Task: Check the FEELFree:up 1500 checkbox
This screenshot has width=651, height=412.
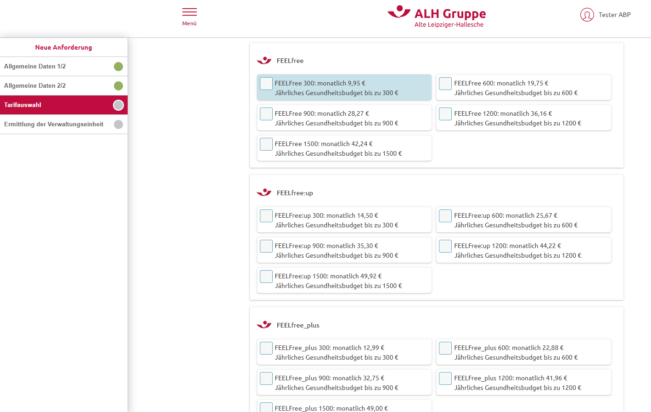Action: (x=266, y=277)
